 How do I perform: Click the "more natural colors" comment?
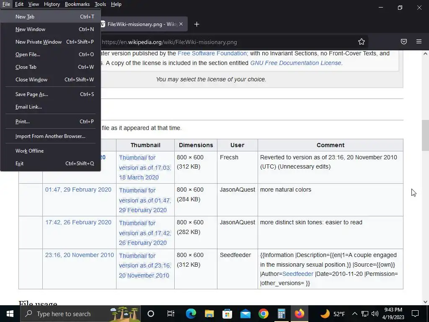pos(286,190)
